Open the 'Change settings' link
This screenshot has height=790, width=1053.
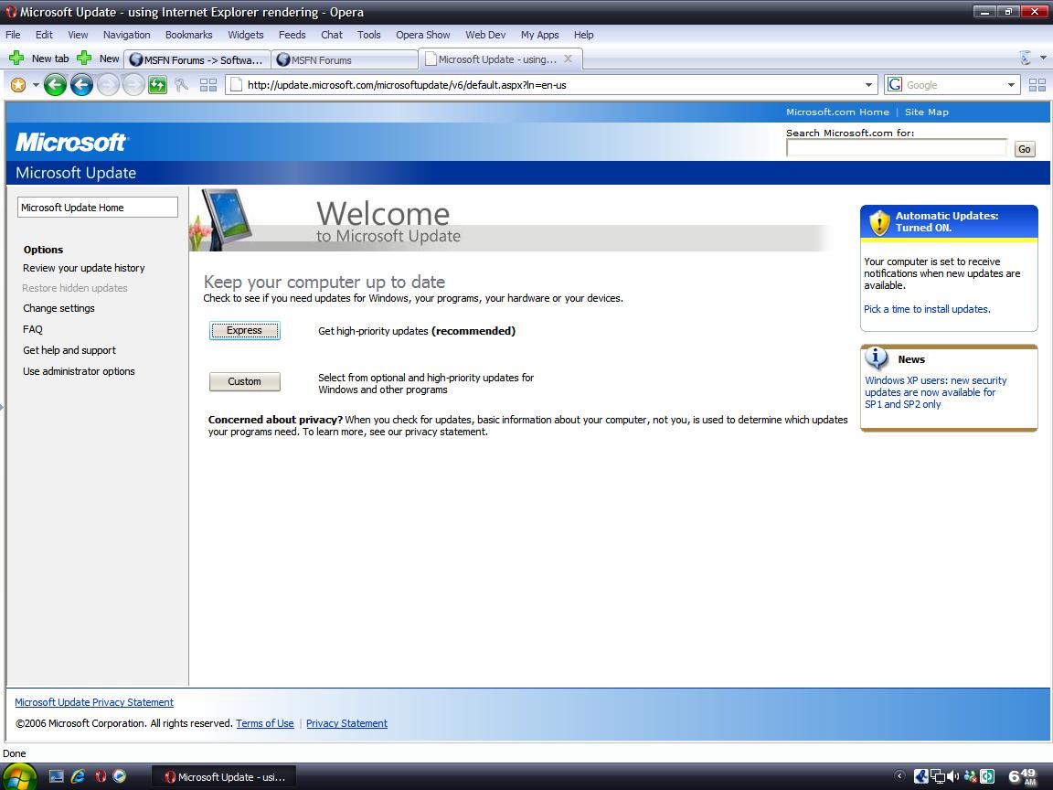[59, 308]
